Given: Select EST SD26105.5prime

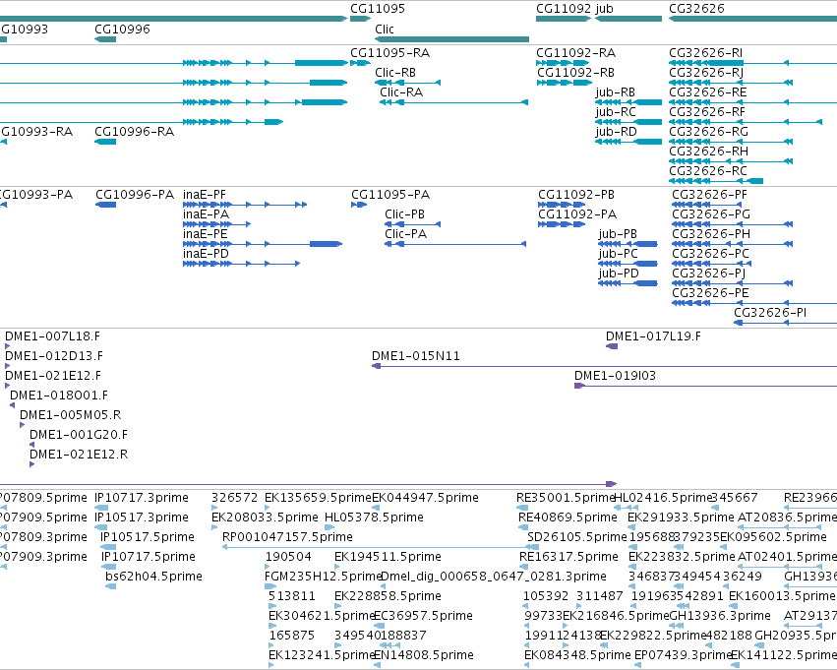Looking at the screenshot, I should 577,537.
